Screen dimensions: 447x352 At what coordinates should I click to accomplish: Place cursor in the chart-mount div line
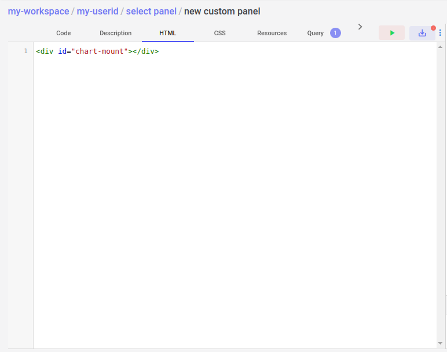[97, 51]
